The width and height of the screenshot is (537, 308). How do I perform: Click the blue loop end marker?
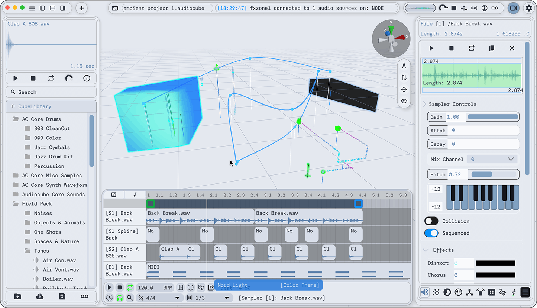click(x=358, y=203)
